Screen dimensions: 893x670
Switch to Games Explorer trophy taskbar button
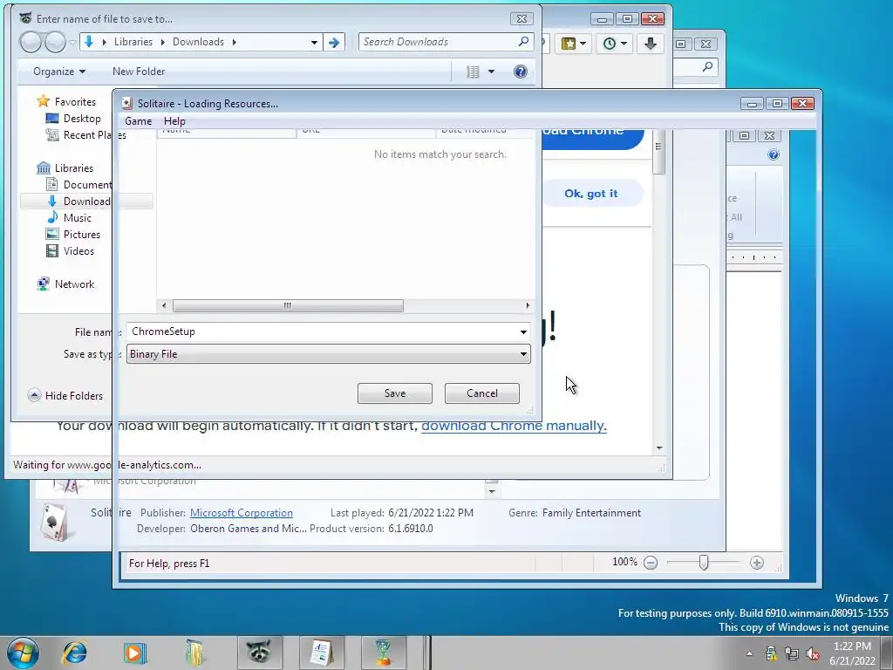tap(384, 653)
